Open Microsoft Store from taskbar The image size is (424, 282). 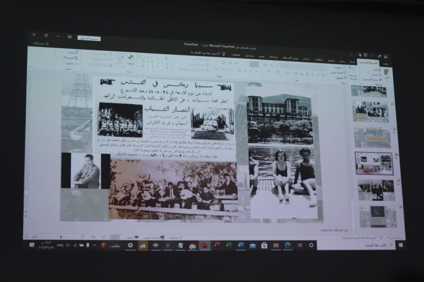(264, 246)
